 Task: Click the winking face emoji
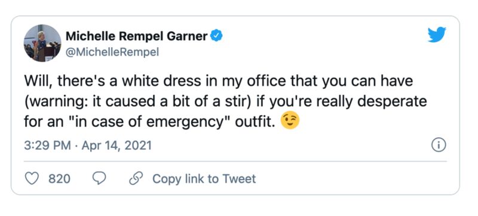point(290,121)
